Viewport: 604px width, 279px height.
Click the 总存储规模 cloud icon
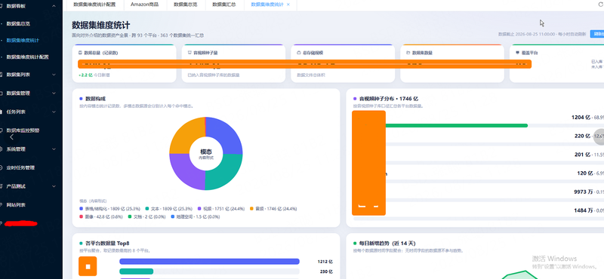299,53
